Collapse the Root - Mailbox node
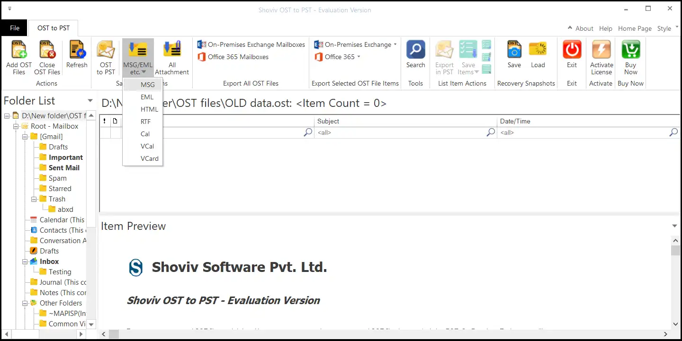 pos(16,126)
